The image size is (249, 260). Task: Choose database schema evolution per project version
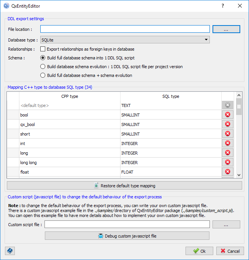coord(43,67)
